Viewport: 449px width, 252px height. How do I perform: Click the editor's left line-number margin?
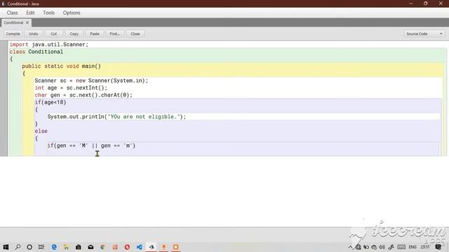pos(4,99)
